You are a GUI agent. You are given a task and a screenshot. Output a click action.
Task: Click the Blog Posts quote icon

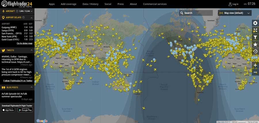click(x=3, y=87)
